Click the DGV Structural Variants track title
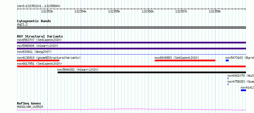254x113 pixels. point(40,36)
